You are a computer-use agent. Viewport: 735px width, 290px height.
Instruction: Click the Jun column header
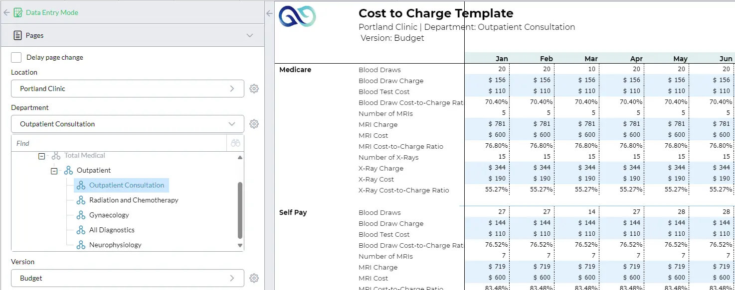tap(726, 59)
